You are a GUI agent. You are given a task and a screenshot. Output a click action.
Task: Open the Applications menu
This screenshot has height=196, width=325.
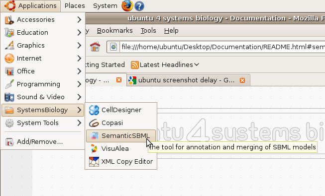[x=31, y=6]
